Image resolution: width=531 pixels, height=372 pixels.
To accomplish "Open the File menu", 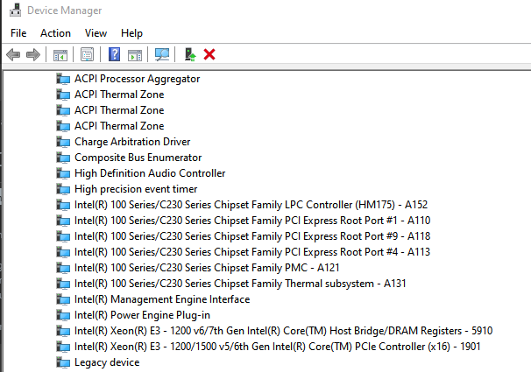I will pyautogui.click(x=18, y=33).
